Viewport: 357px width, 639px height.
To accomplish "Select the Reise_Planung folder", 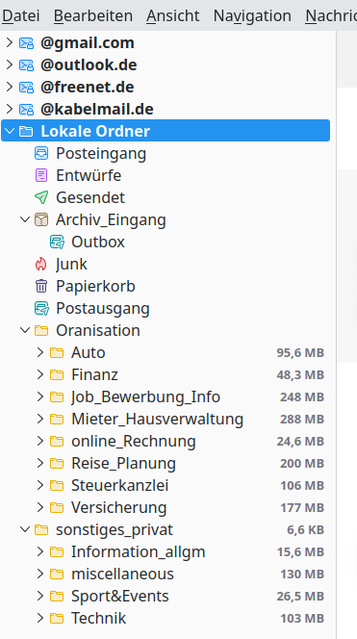I will click(x=166, y=463).
